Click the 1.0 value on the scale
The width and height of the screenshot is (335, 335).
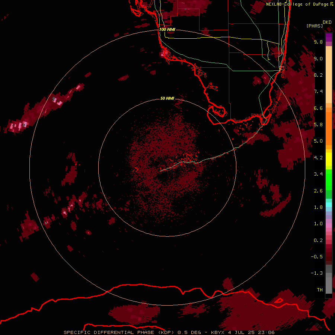(318, 224)
